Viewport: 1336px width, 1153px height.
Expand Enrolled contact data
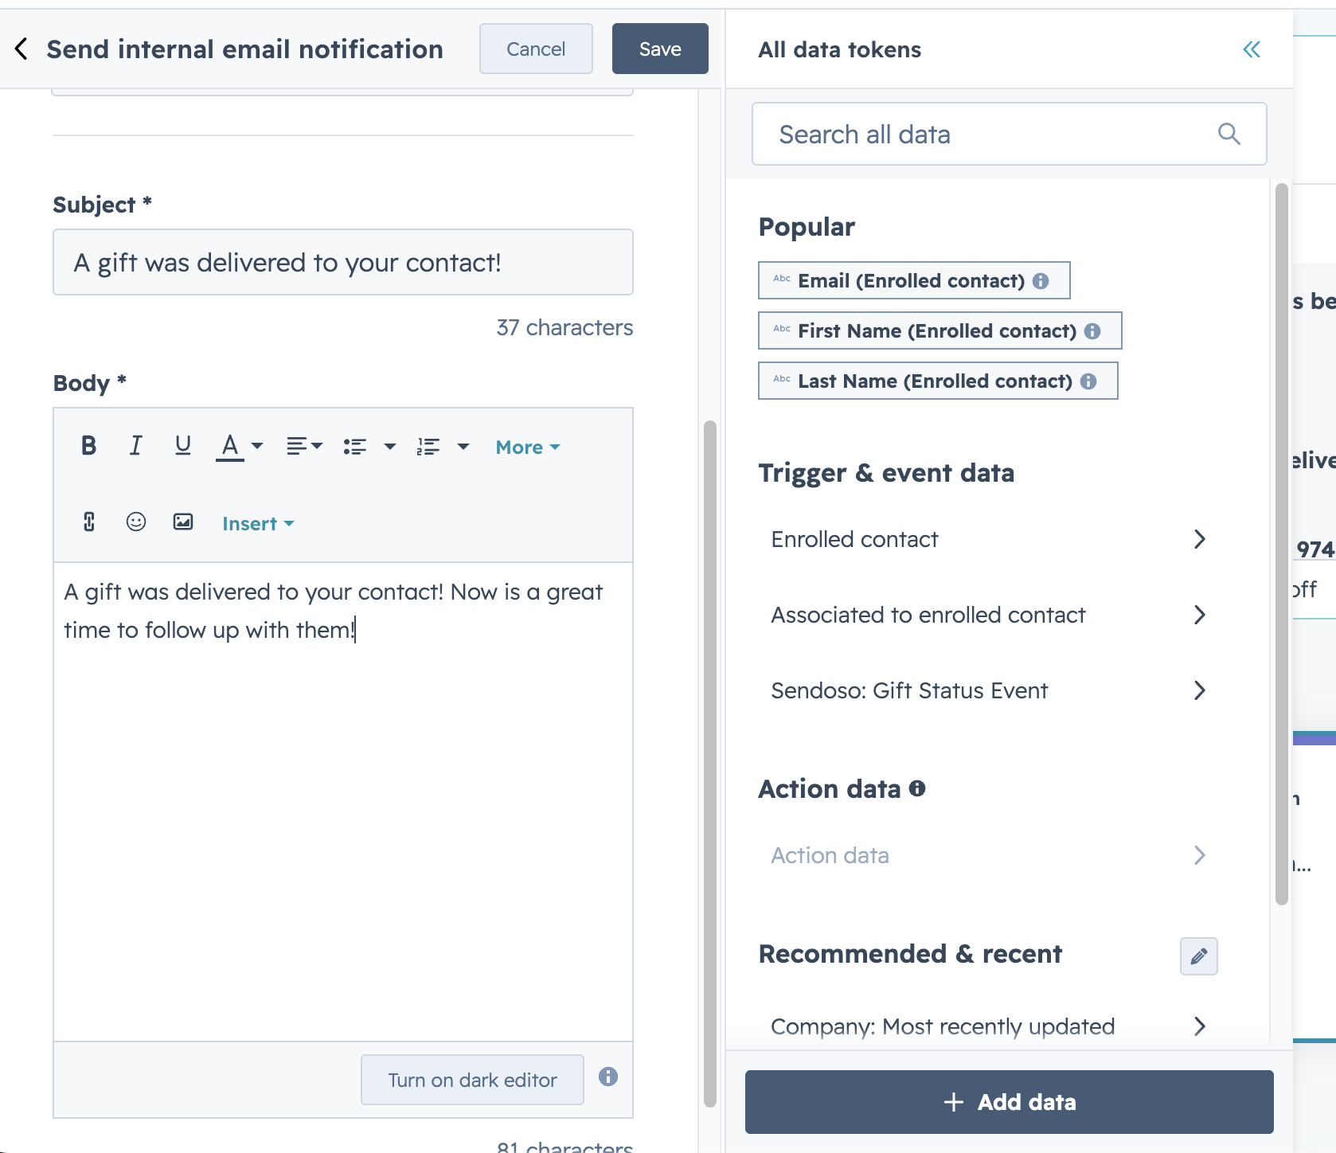tap(987, 539)
